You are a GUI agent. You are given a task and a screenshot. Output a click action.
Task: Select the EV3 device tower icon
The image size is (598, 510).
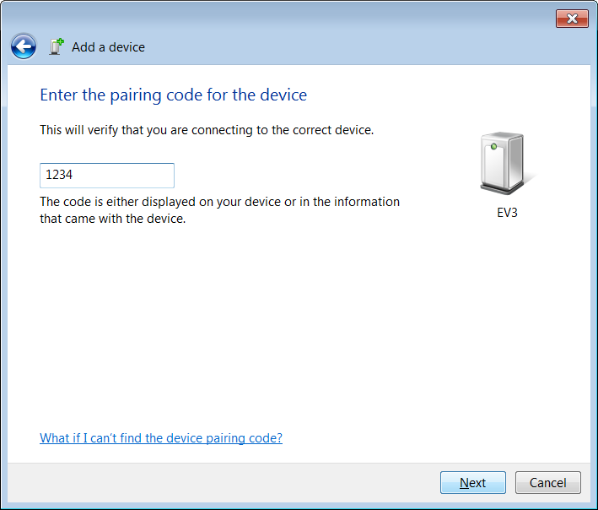pos(502,163)
